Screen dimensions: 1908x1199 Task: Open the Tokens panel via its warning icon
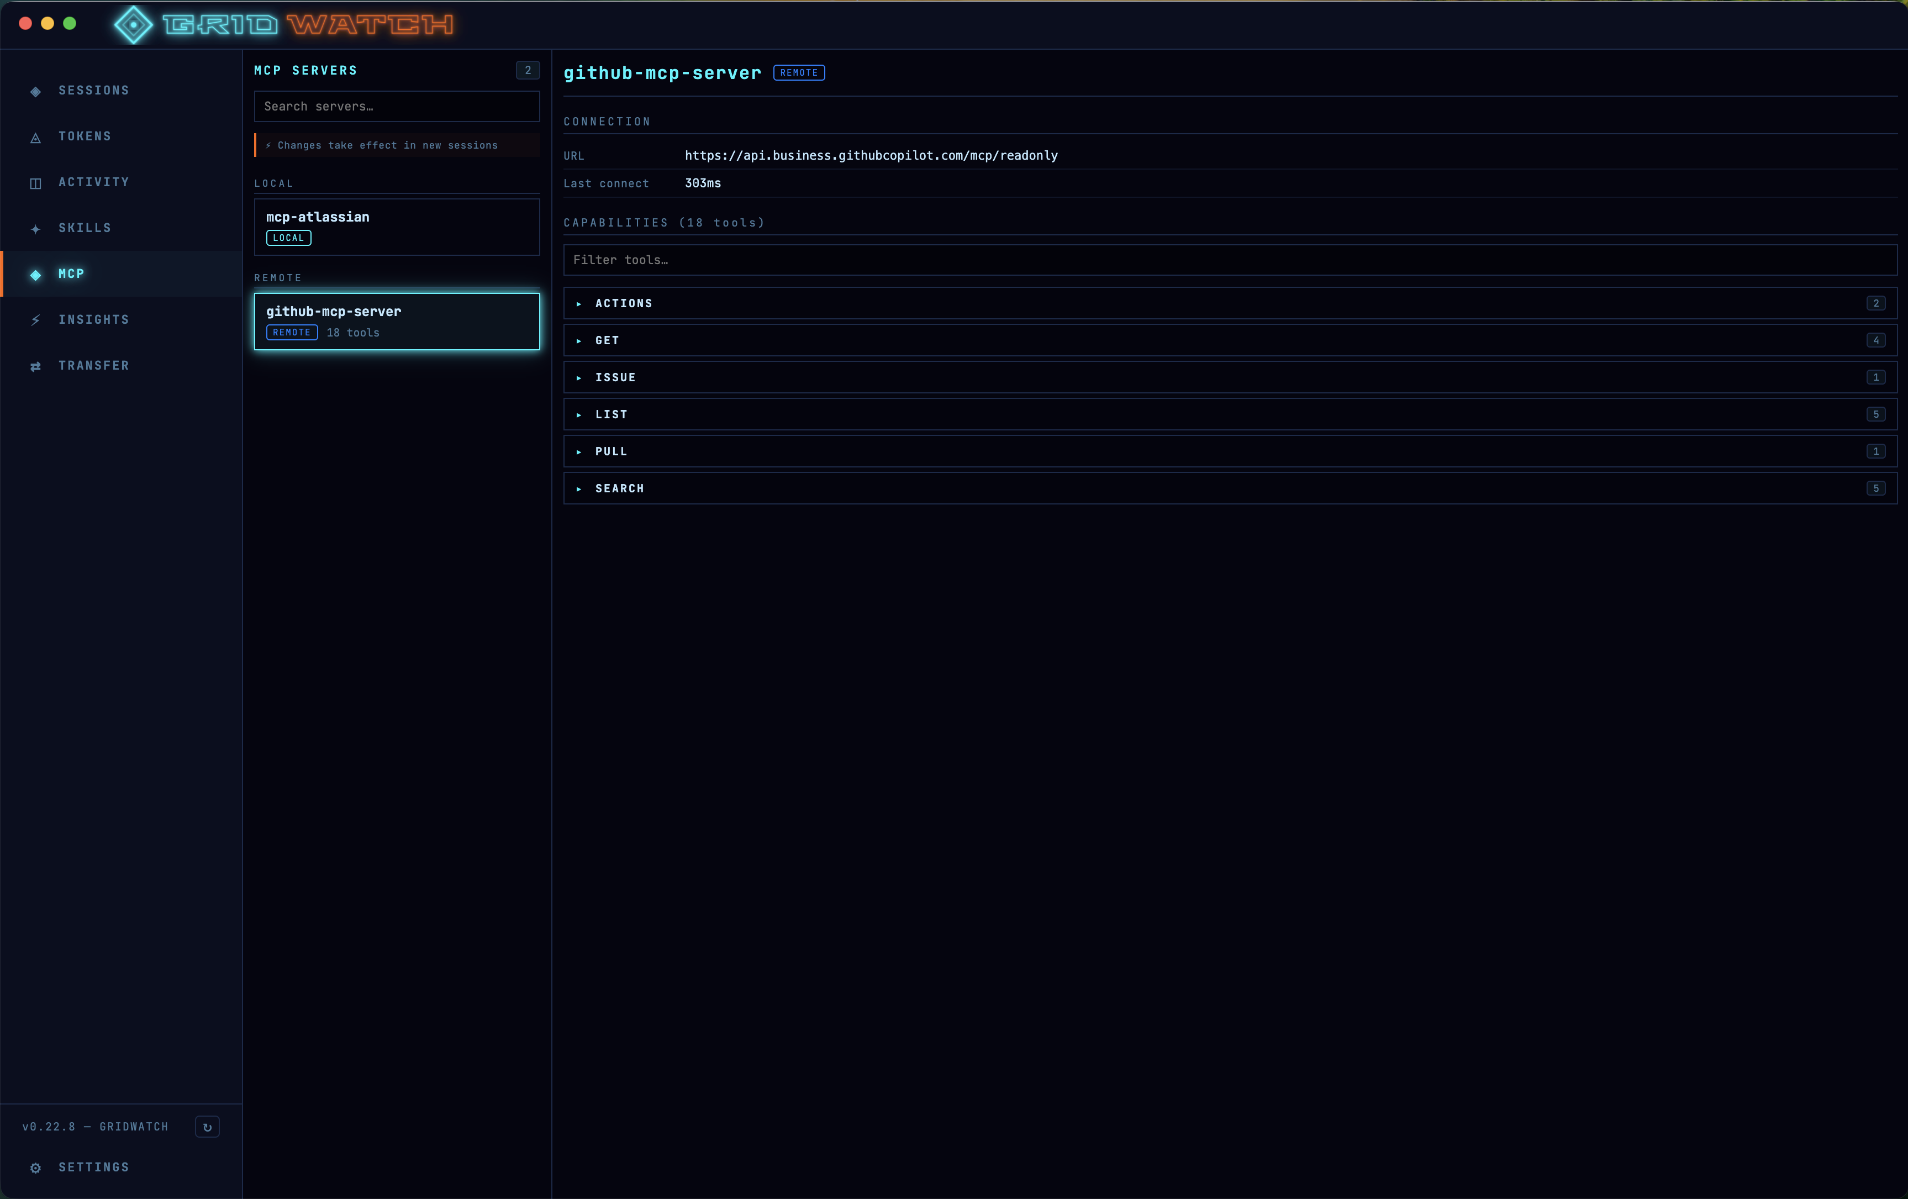pyautogui.click(x=35, y=136)
